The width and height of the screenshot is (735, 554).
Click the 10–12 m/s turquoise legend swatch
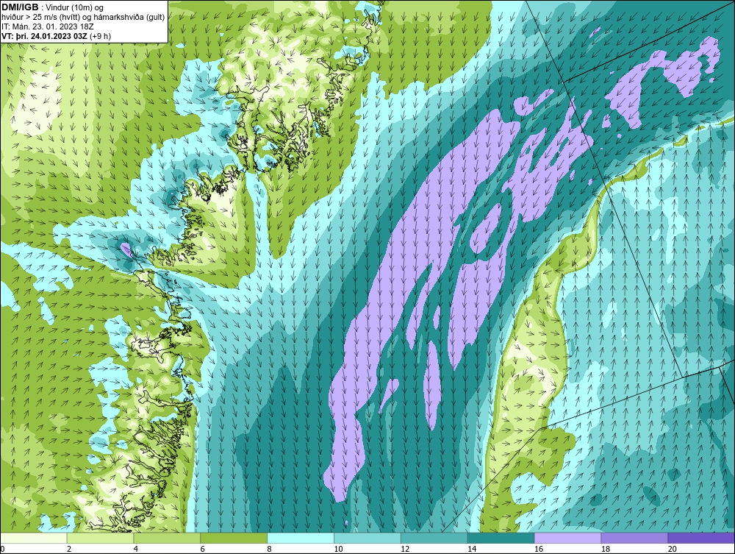click(x=367, y=538)
